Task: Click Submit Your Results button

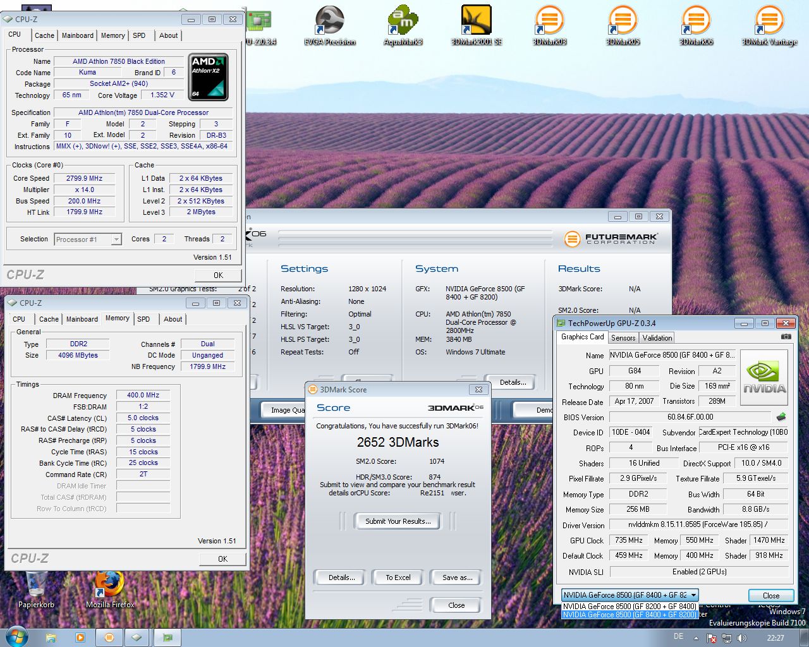Action: coord(398,521)
